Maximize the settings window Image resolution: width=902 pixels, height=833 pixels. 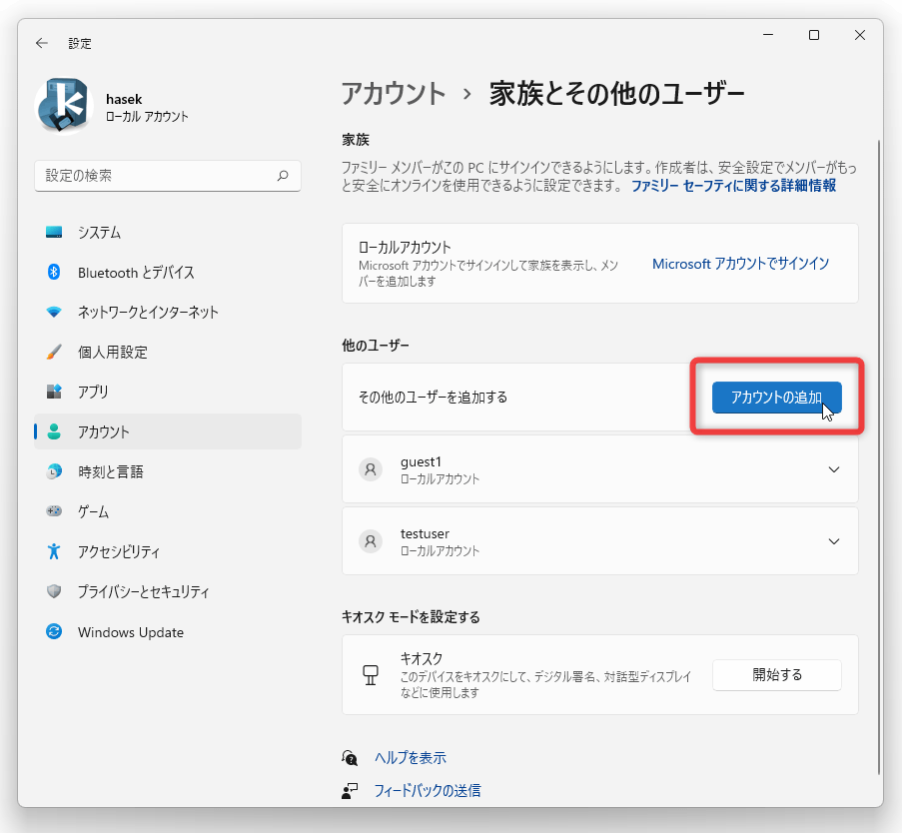(x=814, y=35)
